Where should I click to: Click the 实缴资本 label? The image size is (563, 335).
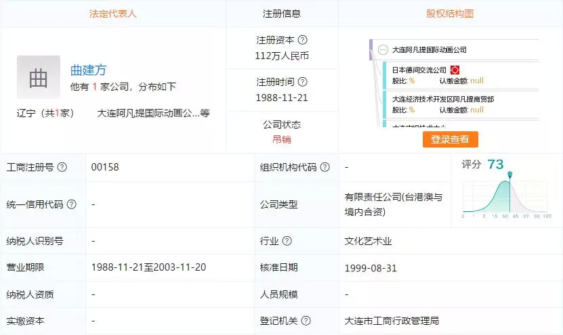25,321
